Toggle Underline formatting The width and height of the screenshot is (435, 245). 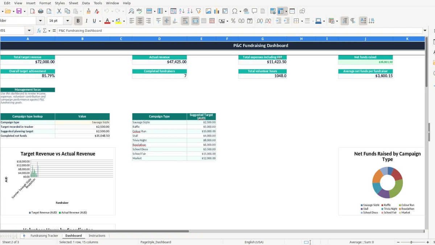(x=95, y=21)
